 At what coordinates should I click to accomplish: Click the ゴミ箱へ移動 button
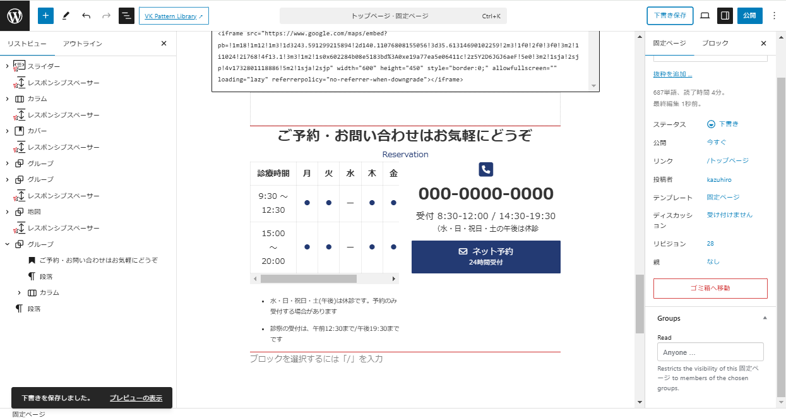tap(710, 288)
